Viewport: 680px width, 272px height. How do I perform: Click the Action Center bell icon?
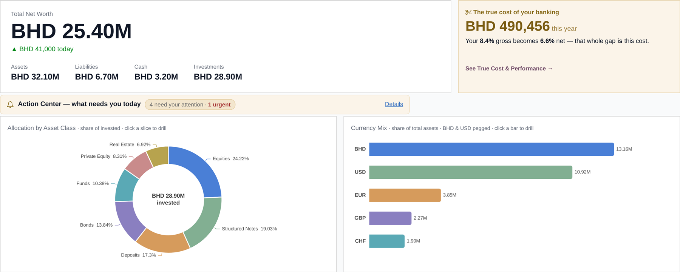pyautogui.click(x=10, y=104)
